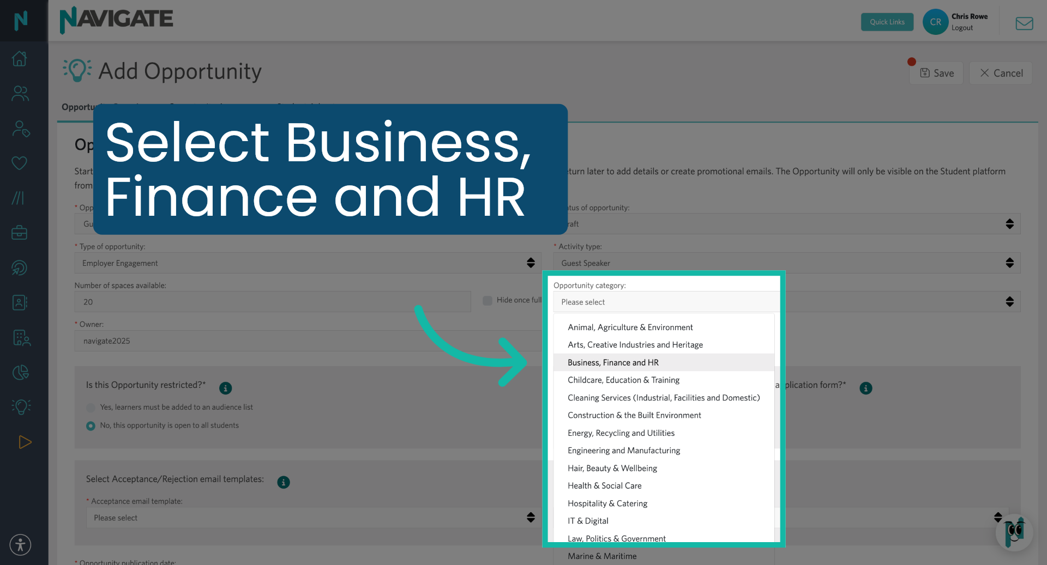Choose Hair, Beauty & Wellbeing option
The width and height of the screenshot is (1047, 565).
click(x=664, y=468)
